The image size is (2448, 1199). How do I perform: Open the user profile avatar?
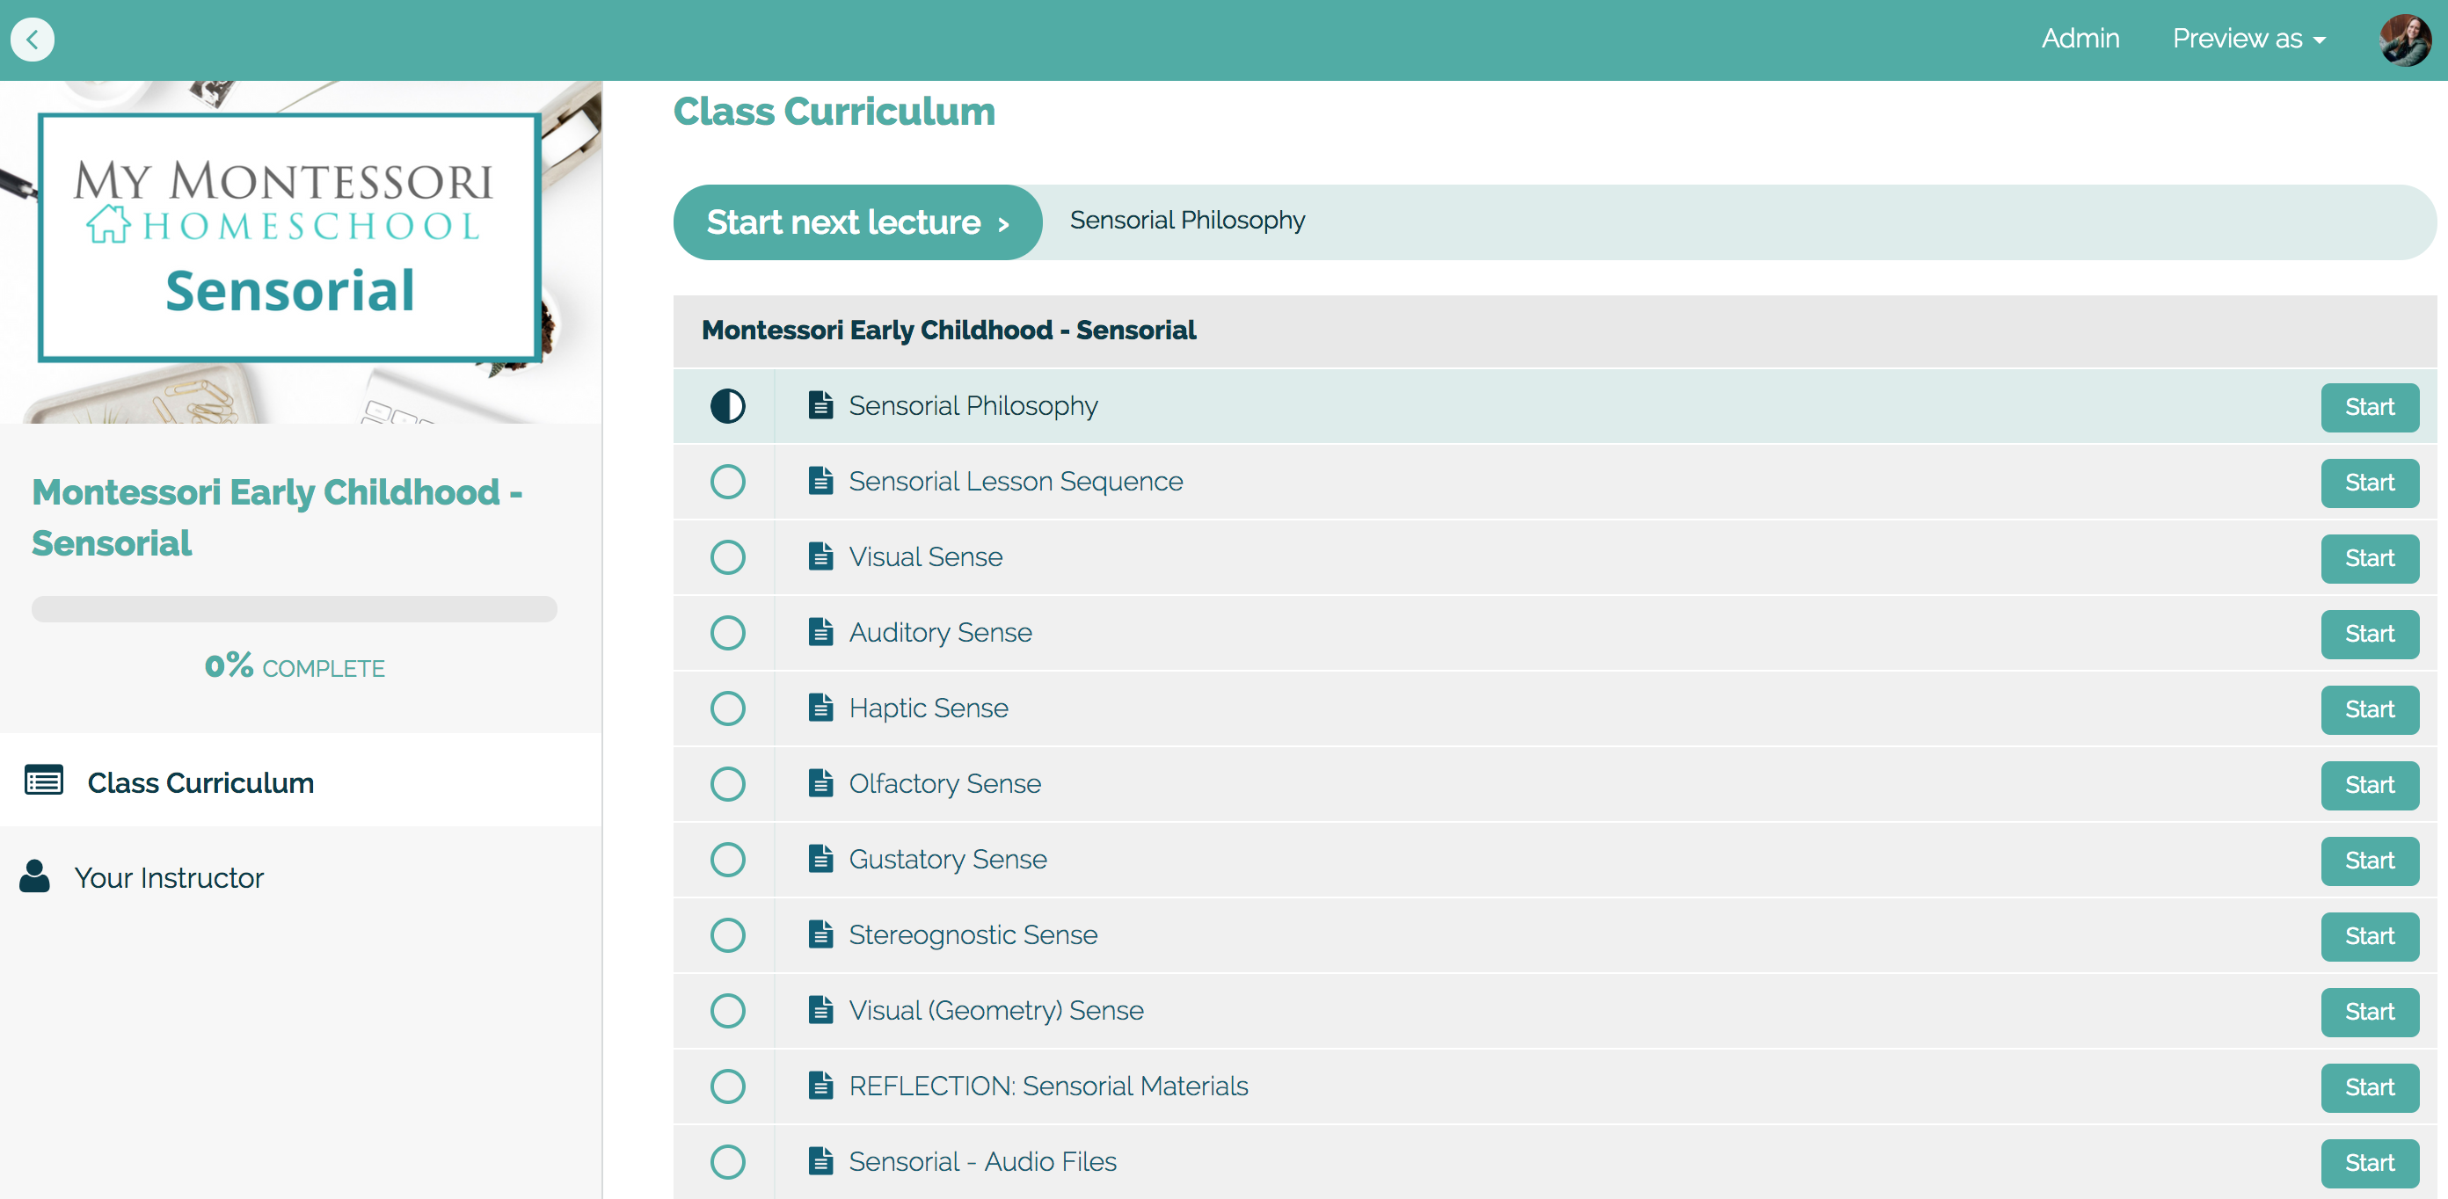(2404, 40)
